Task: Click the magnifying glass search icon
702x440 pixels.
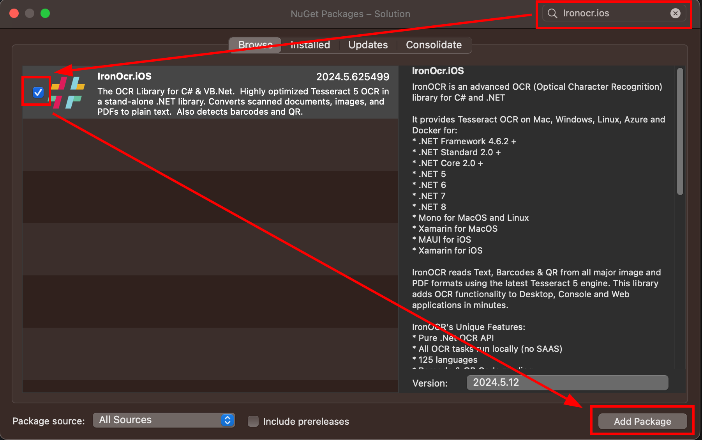Action: [x=552, y=14]
